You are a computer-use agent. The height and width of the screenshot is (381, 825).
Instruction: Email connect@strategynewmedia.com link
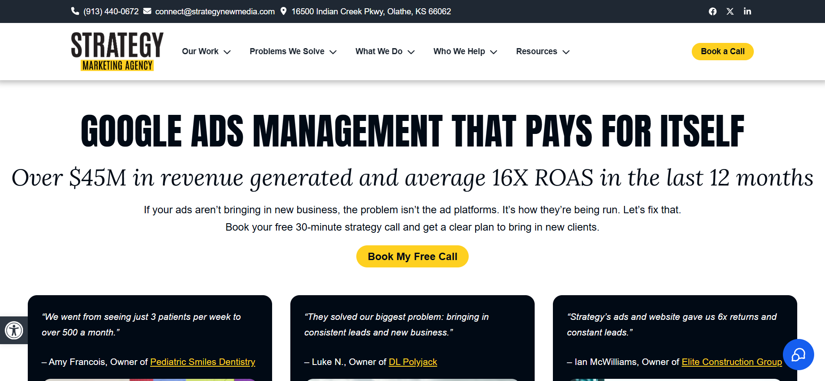click(215, 11)
